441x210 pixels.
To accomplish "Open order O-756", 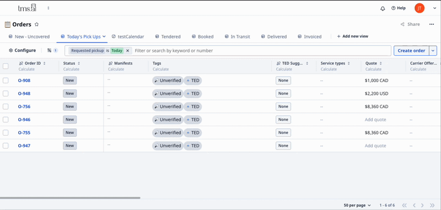I will click(24, 106).
